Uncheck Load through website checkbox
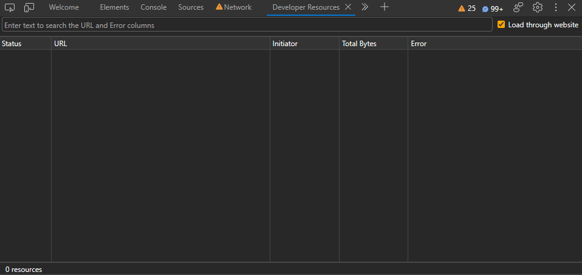This screenshot has width=582, height=275. pyautogui.click(x=501, y=25)
